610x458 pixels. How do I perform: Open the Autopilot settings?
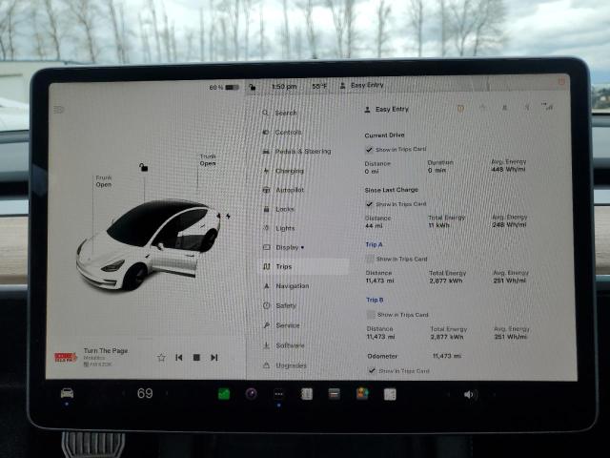coord(284,190)
